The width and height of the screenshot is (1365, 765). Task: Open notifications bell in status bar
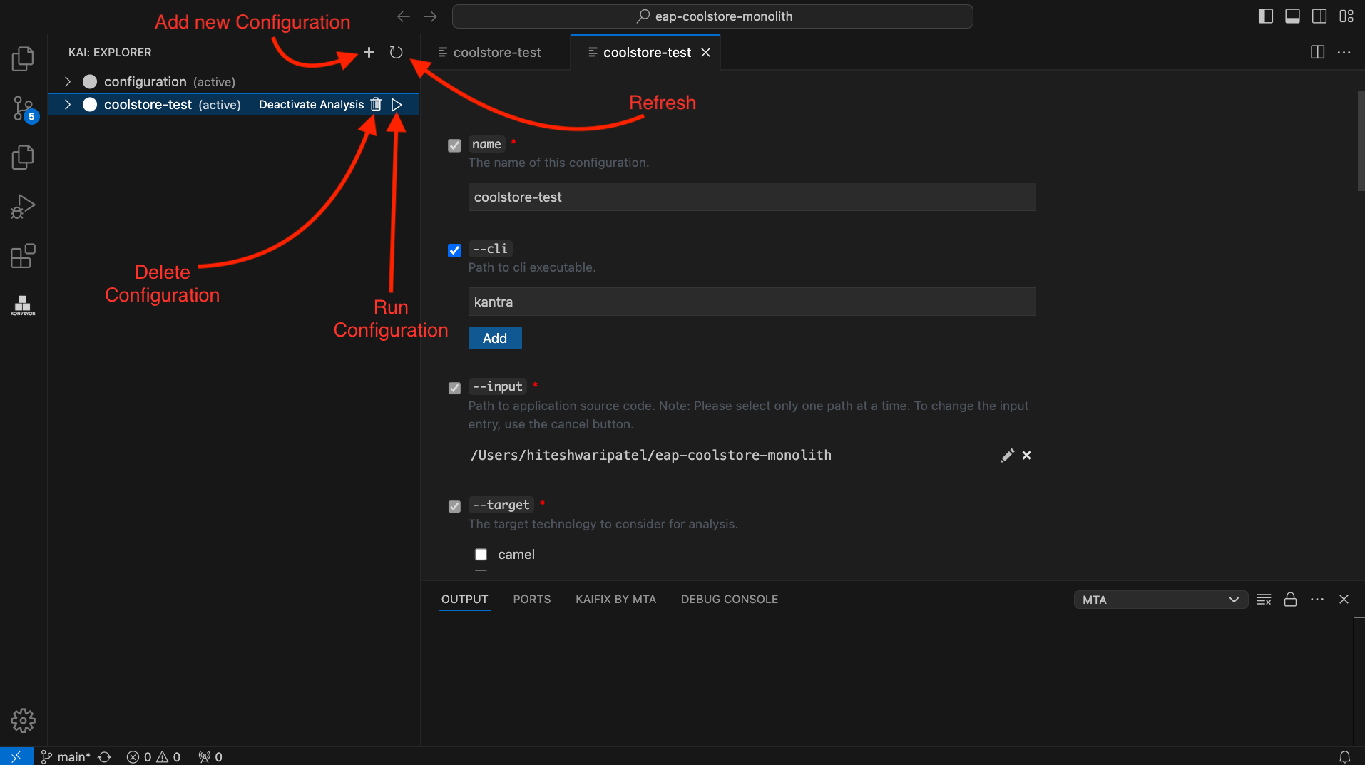pos(1344,756)
